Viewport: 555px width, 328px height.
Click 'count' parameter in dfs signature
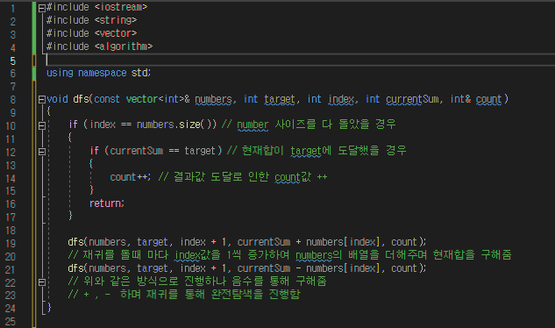coord(489,99)
